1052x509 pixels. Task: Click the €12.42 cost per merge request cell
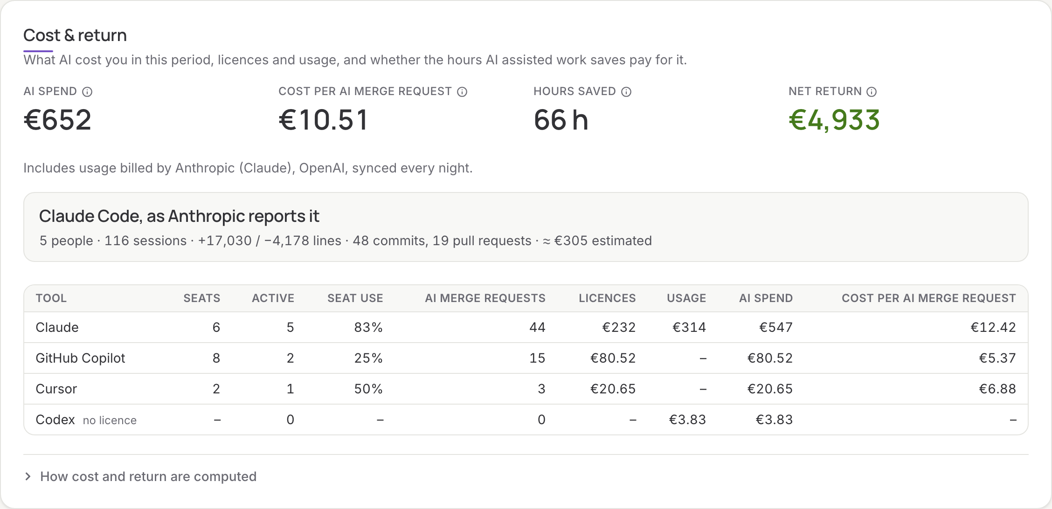pyautogui.click(x=993, y=327)
